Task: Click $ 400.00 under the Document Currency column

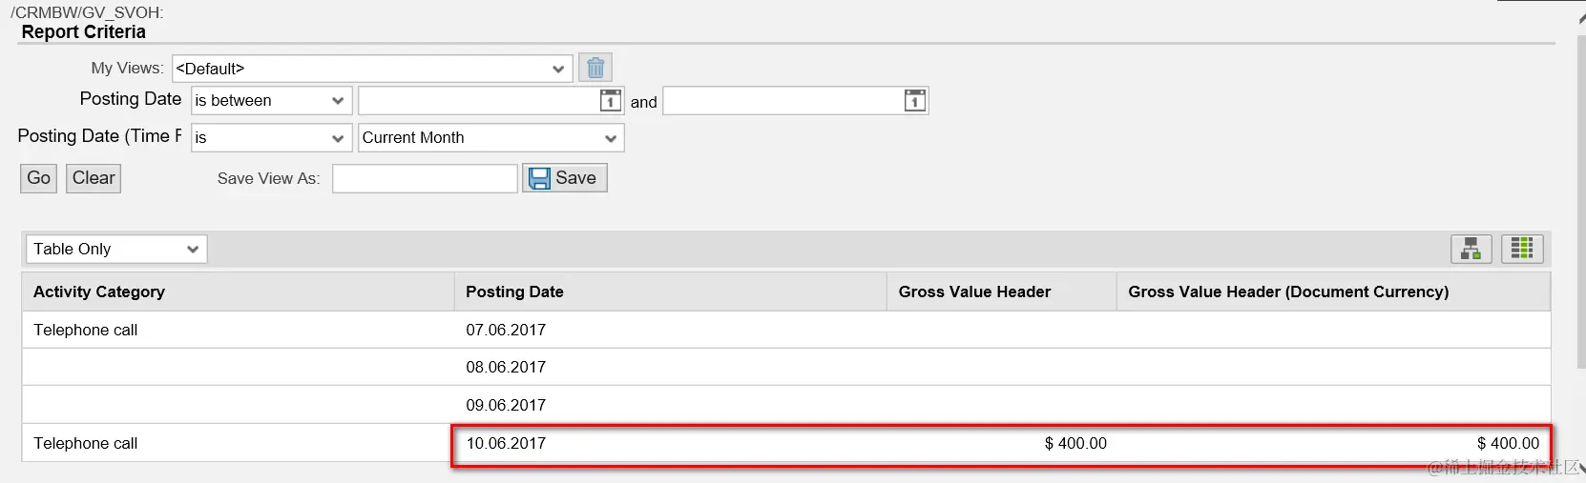Action: tap(1508, 443)
